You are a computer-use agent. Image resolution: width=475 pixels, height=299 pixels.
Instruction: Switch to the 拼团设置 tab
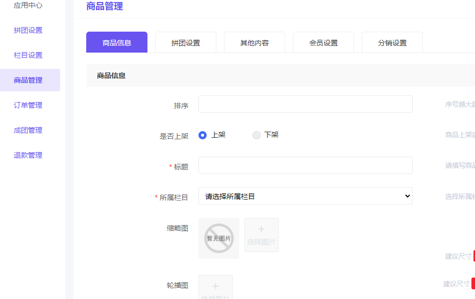[185, 42]
